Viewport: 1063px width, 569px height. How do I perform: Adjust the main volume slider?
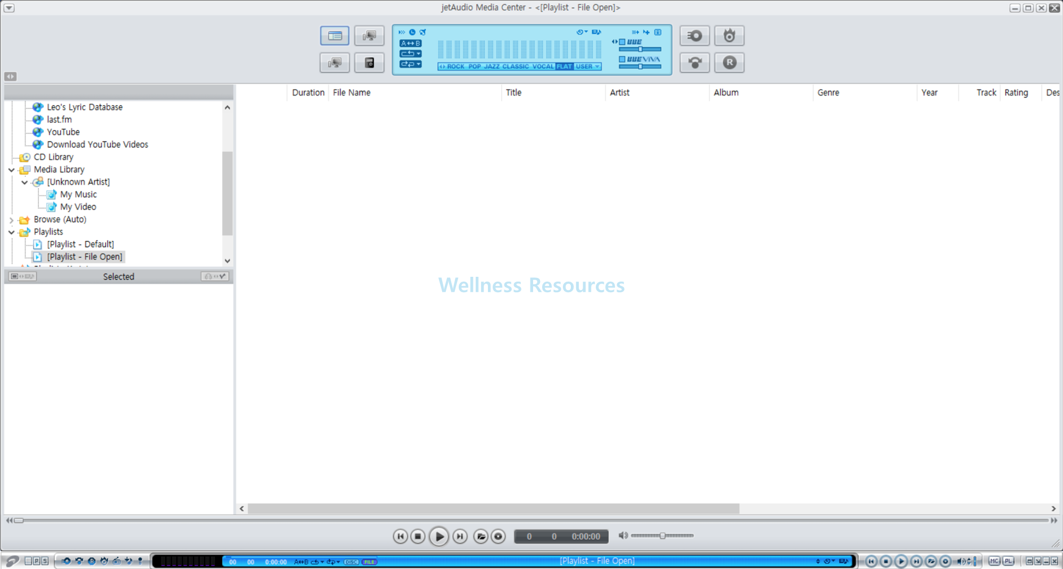pos(662,536)
